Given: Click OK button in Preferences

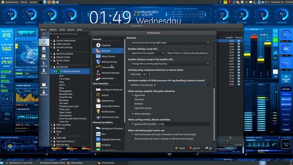Looking at the screenshot, I should click(x=209, y=148).
